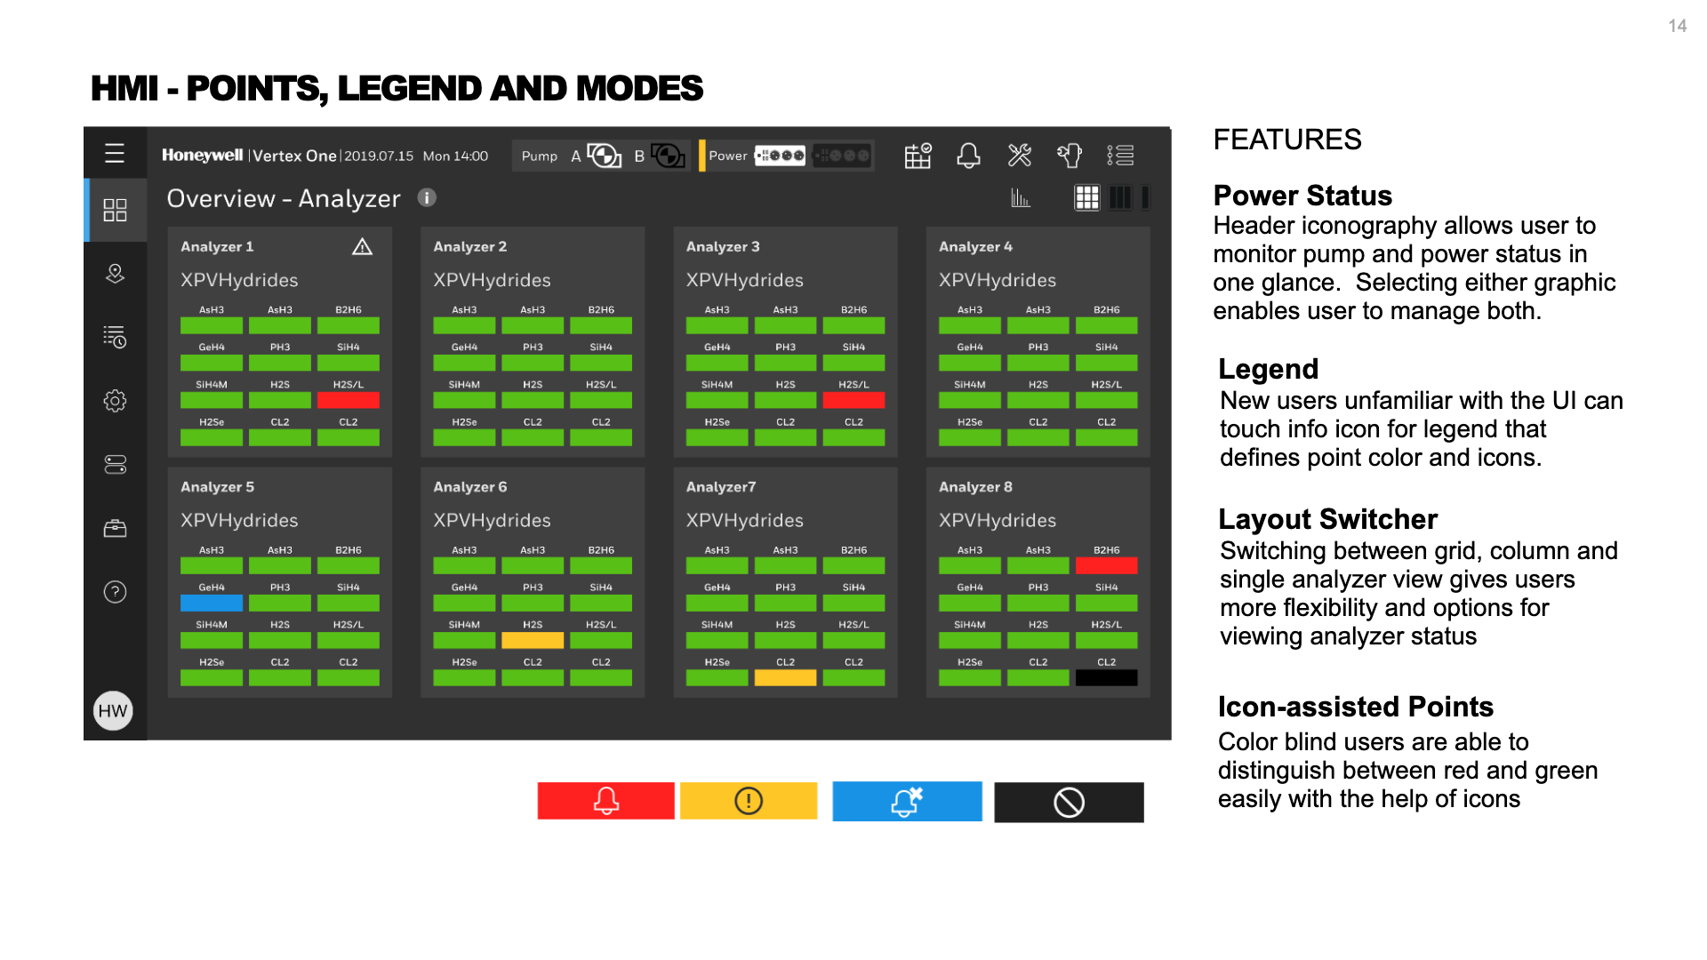Screen dimensions: 1707x960
Task: Switch to single analyzer layout view
Action: [x=1146, y=197]
